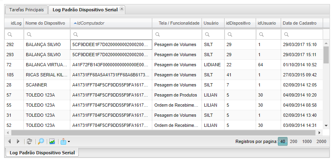This screenshot has width=334, height=162.
Task: Click the vertical scrollbar down arrow
Action: point(326,126)
